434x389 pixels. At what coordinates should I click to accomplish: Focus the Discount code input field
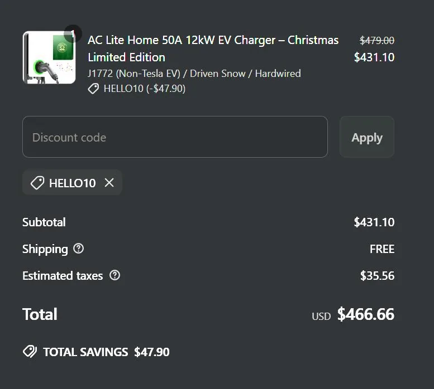click(175, 137)
